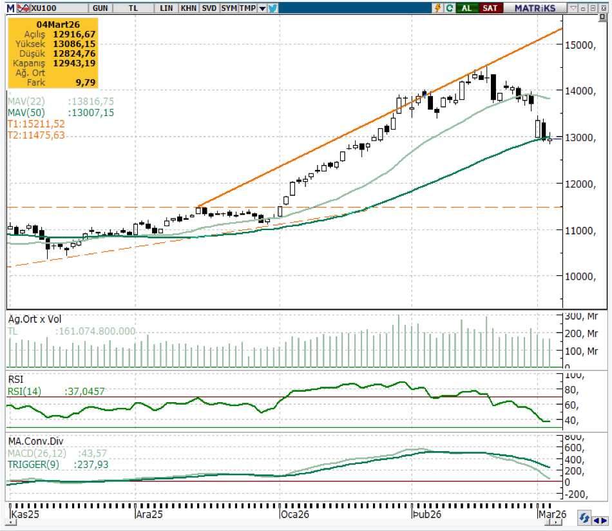The width and height of the screenshot is (612, 531).
Task: Toggle the SVD chart option
Action: 209,8
